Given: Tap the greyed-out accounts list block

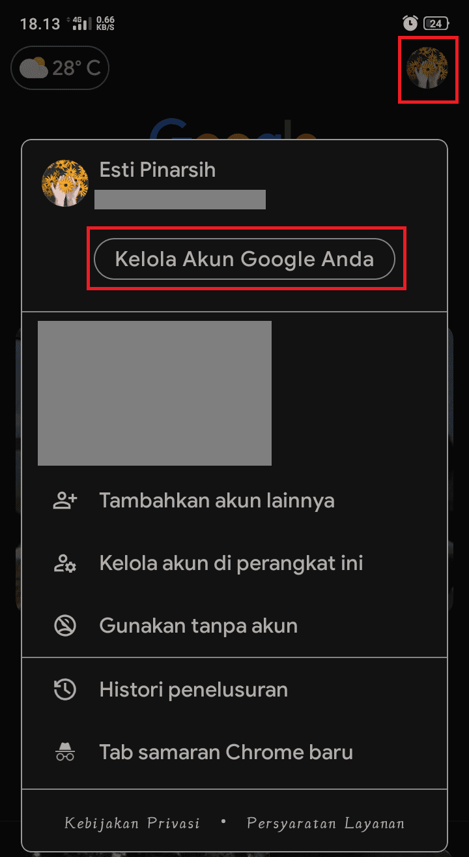Looking at the screenshot, I should [154, 393].
